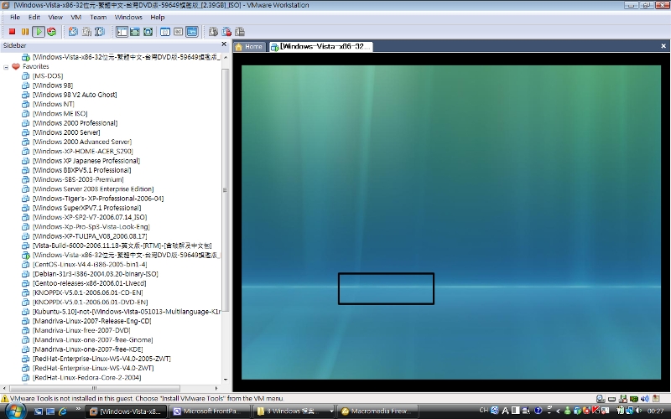Click sidebar scroll up arrow

click(x=226, y=57)
